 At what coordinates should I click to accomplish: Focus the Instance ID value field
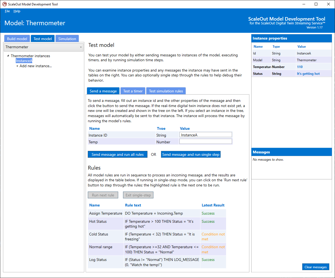point(206,135)
